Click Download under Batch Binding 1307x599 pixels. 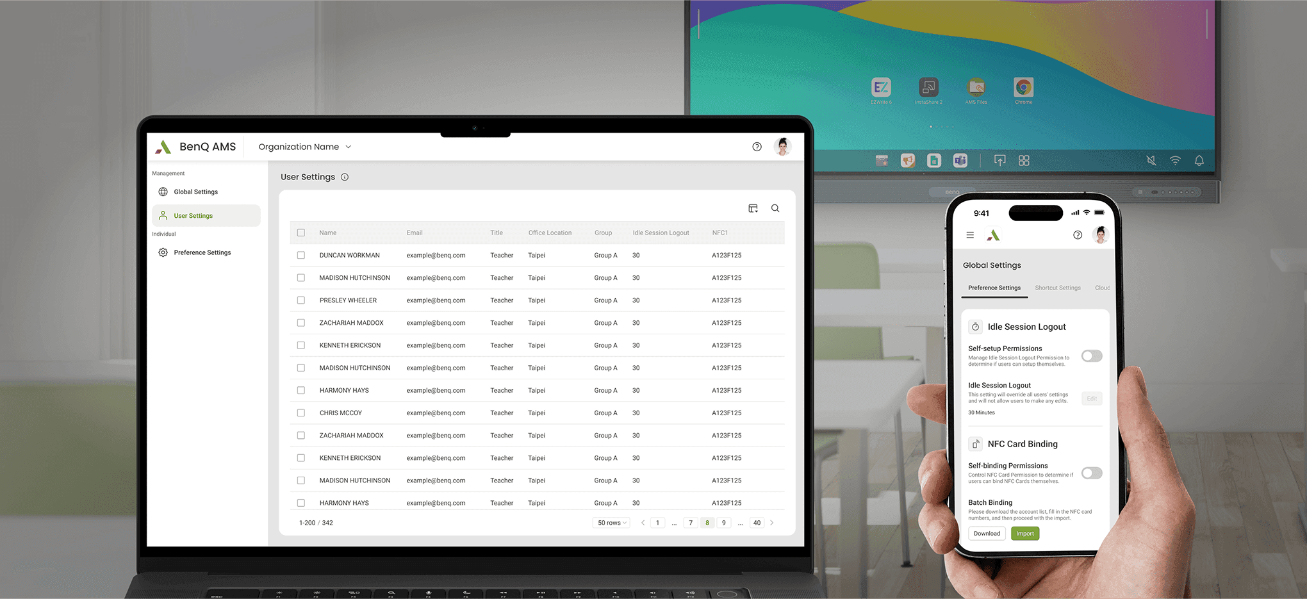click(x=987, y=533)
